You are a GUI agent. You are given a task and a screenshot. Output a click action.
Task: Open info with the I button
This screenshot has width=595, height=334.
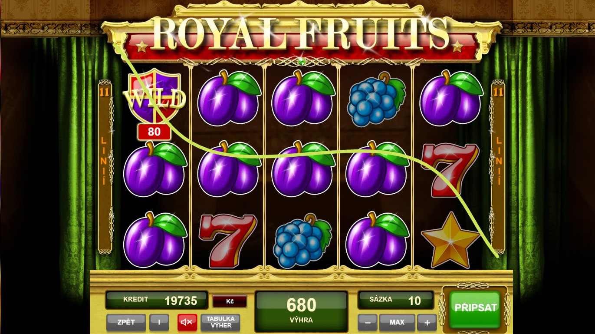[159, 322]
